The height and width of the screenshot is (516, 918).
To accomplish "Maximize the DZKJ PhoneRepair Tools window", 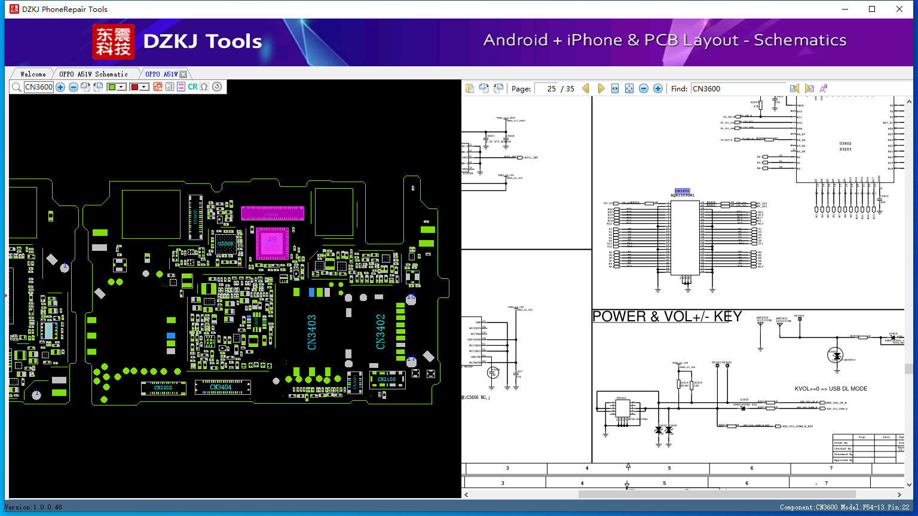I will click(872, 9).
